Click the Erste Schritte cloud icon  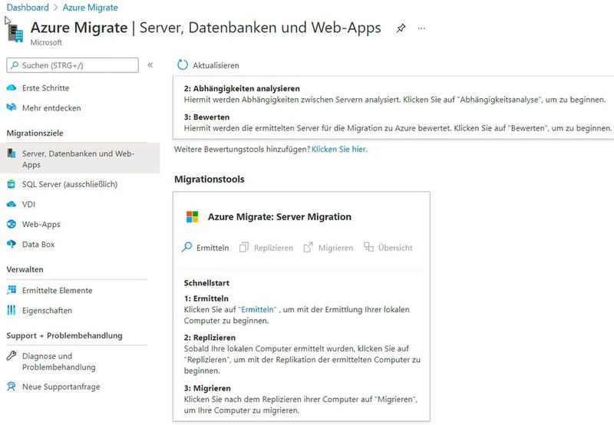[x=12, y=88]
